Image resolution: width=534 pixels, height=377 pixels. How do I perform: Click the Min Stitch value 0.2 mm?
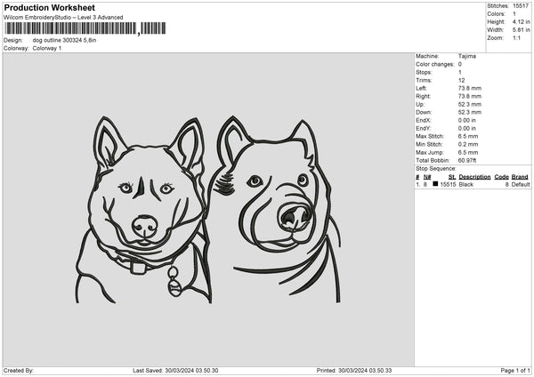(468, 144)
